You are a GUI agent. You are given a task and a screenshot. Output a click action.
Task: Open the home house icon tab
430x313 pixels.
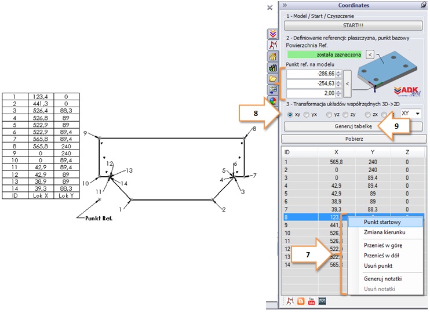click(x=272, y=56)
